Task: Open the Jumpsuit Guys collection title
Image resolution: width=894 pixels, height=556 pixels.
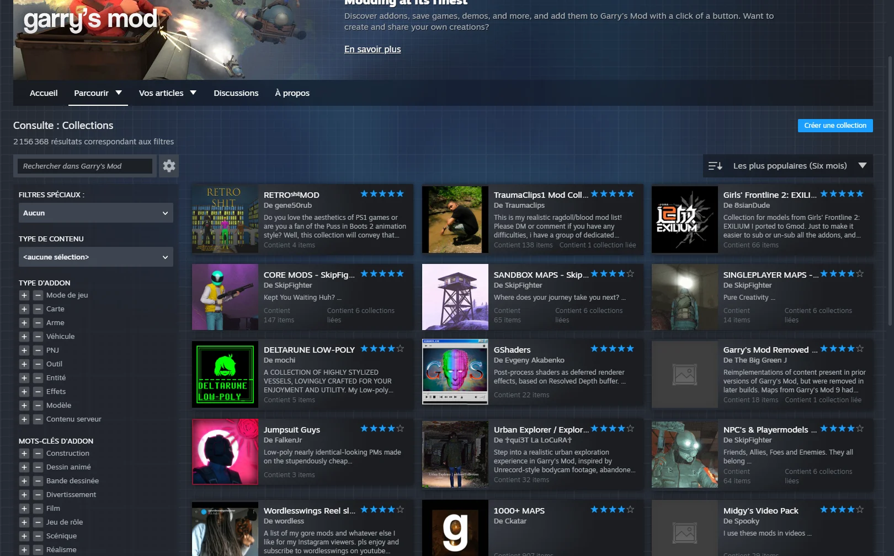Action: pos(292,430)
